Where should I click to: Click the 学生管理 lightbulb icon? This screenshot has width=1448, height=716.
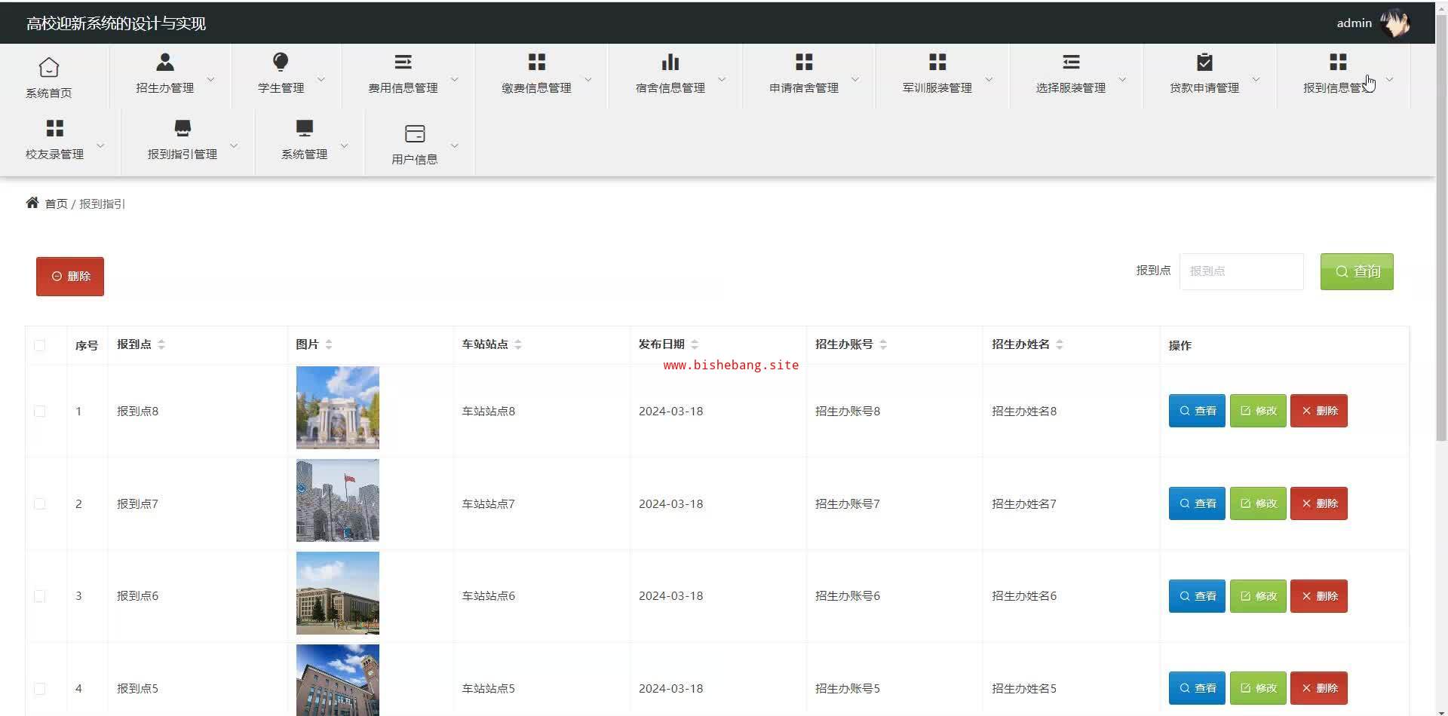281,62
